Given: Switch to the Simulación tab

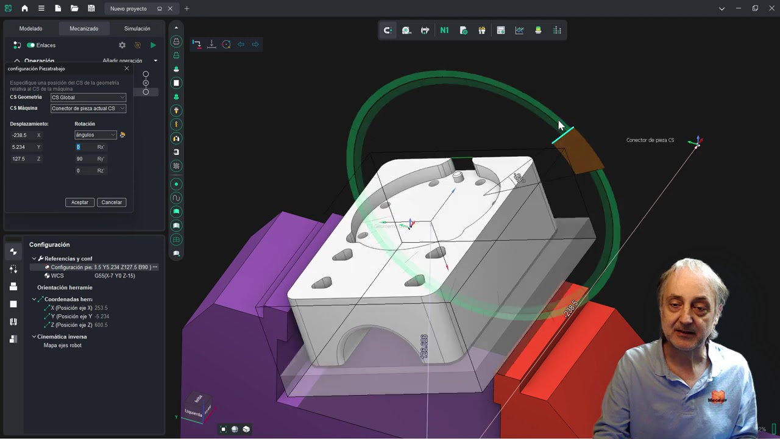Looking at the screenshot, I should [x=137, y=29].
